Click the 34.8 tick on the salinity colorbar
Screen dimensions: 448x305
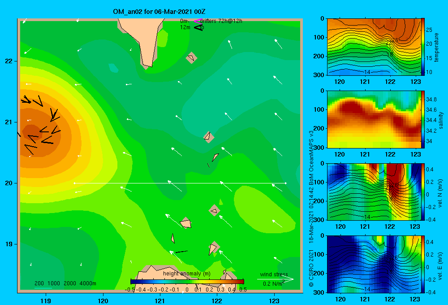431,99
